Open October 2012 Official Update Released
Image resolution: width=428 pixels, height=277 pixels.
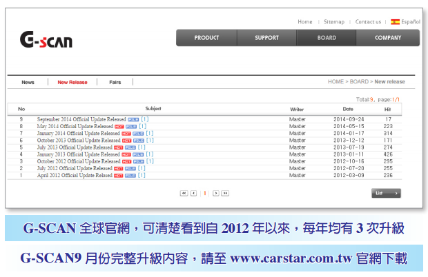pos(79,161)
